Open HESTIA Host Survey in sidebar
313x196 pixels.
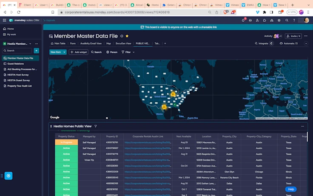(18, 75)
